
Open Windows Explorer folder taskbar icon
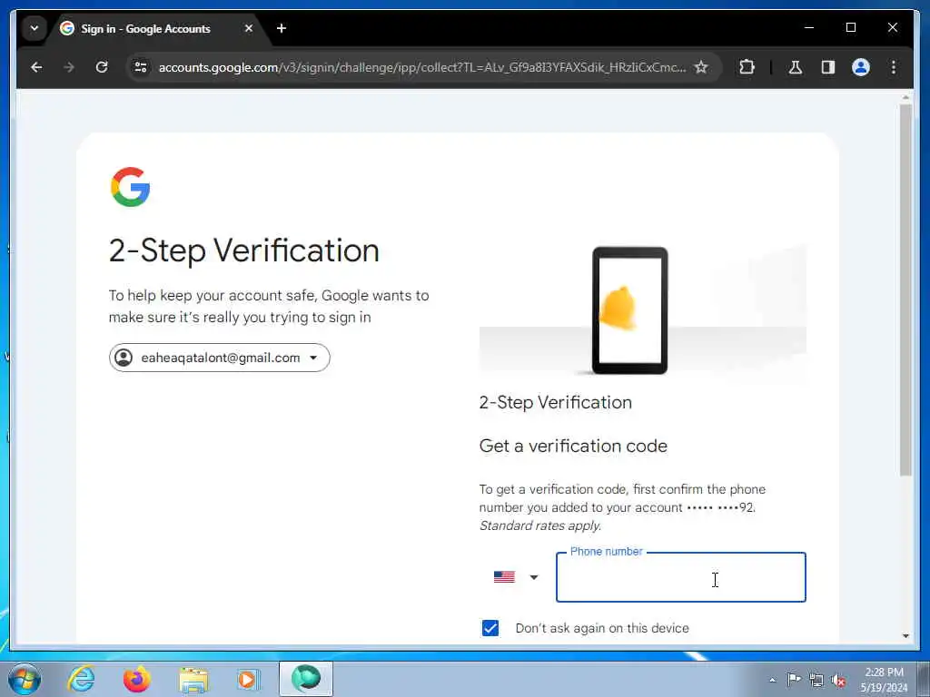pos(193,680)
